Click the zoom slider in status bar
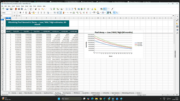This screenshot has height=101, width=180. (168, 95)
